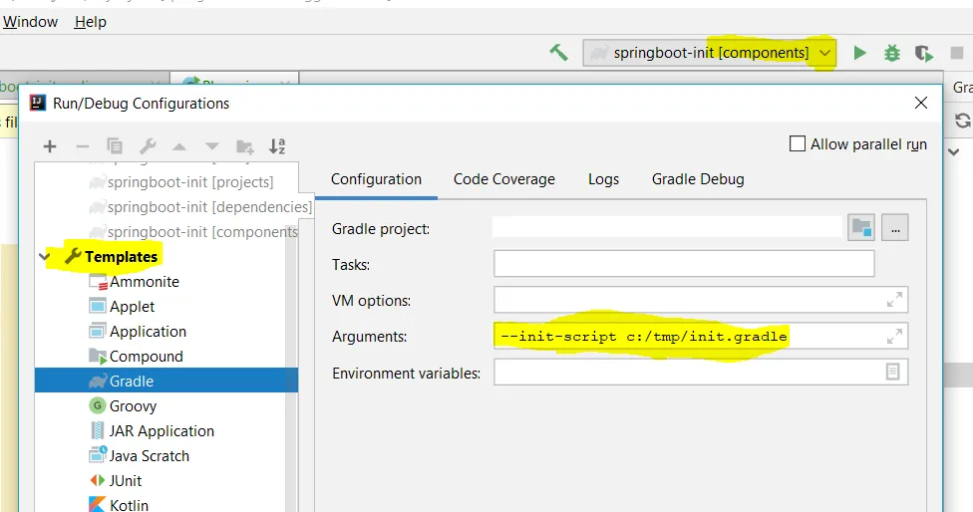973x512 pixels.
Task: Sort configurations with the a-z sort icon
Action: pyautogui.click(x=277, y=146)
